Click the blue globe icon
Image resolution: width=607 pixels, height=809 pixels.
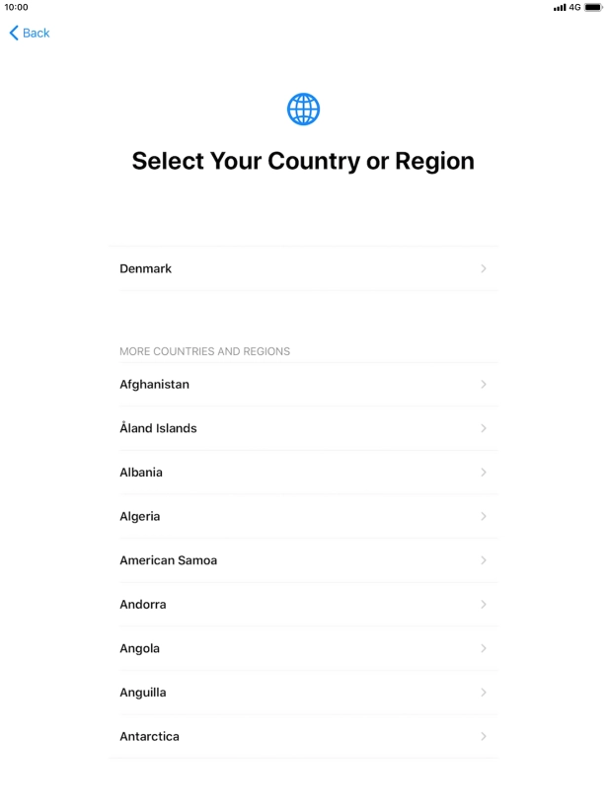point(303,109)
